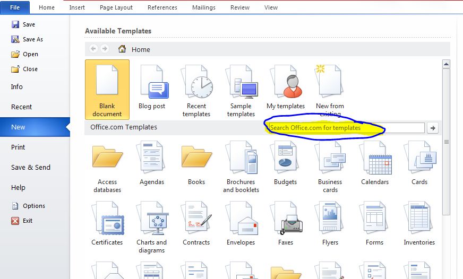This screenshot has width=463, height=279.
Task: Open the Info section
Action: 17,86
